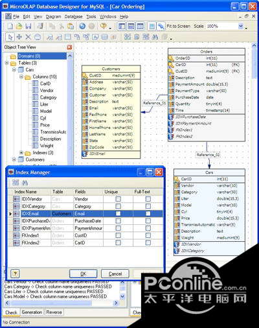Image resolution: width=259 pixels, height=328 pixels.
Task: Click the Fit to Screen button
Action: tap(178, 27)
